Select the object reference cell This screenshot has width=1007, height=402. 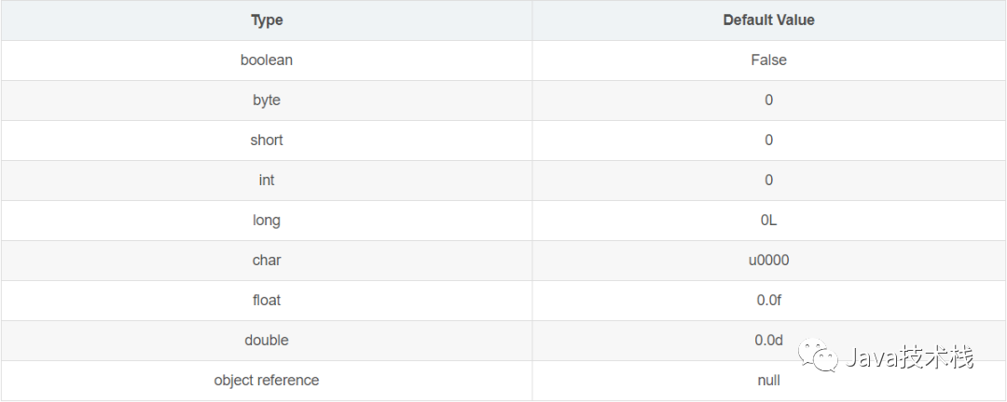point(267,381)
